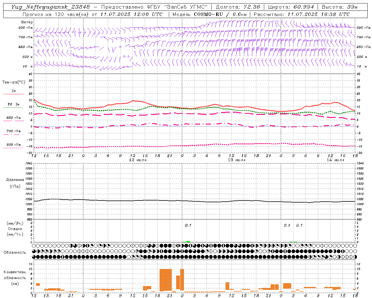The image size is (372, 298).
Task: Click the dotted '500 гПа' temperature legend line
Action: point(13,148)
